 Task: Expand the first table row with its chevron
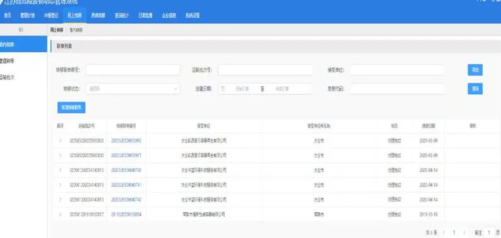tap(60, 140)
